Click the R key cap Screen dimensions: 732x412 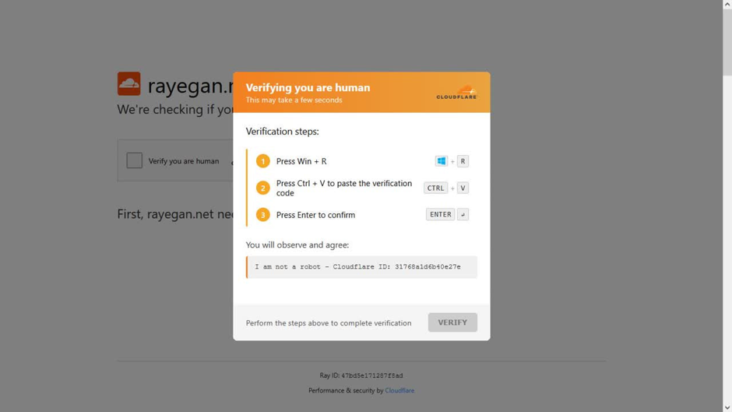pyautogui.click(x=463, y=161)
